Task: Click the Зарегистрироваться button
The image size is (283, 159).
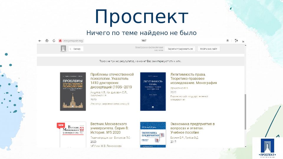Action: pos(180,49)
